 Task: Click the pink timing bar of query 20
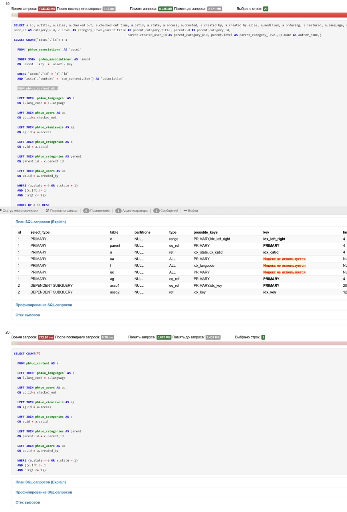pyautogui.click(x=182, y=343)
